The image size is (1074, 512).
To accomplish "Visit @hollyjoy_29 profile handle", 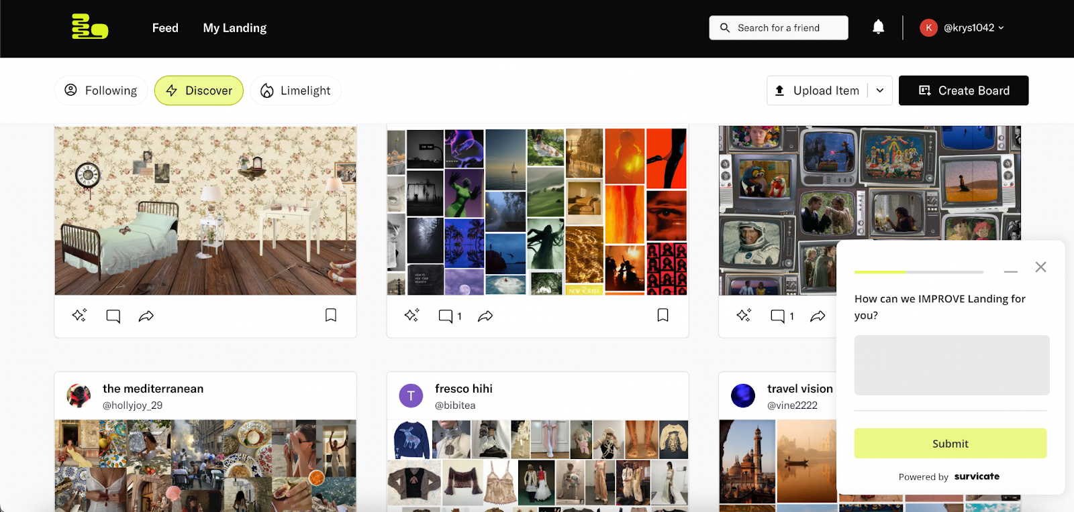I will tap(132, 405).
